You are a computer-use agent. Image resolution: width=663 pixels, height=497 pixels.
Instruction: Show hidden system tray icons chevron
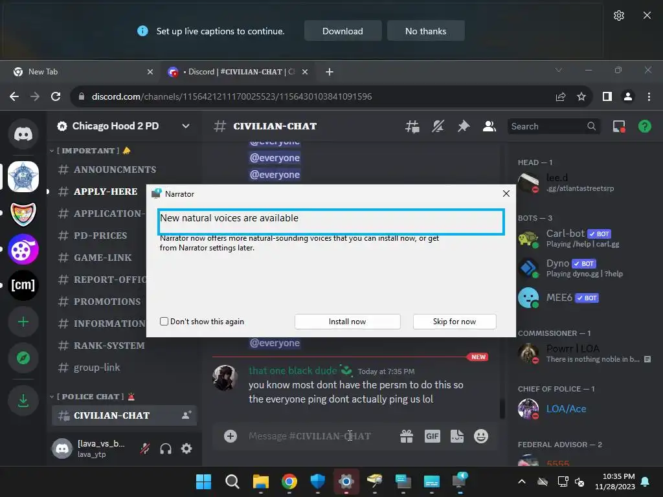522,481
